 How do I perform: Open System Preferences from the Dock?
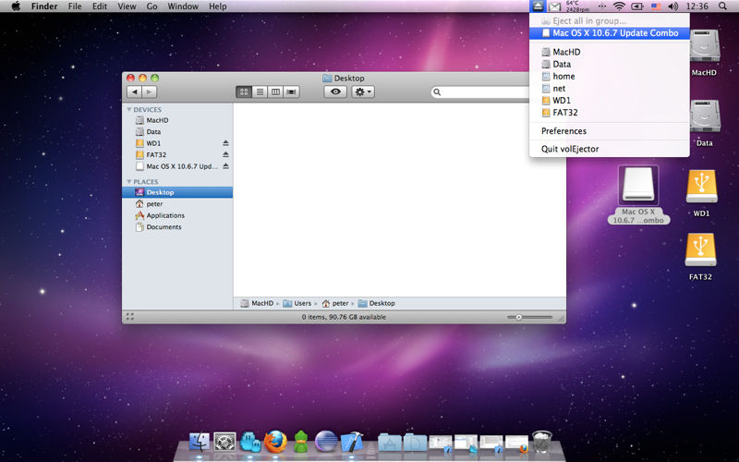(x=224, y=443)
